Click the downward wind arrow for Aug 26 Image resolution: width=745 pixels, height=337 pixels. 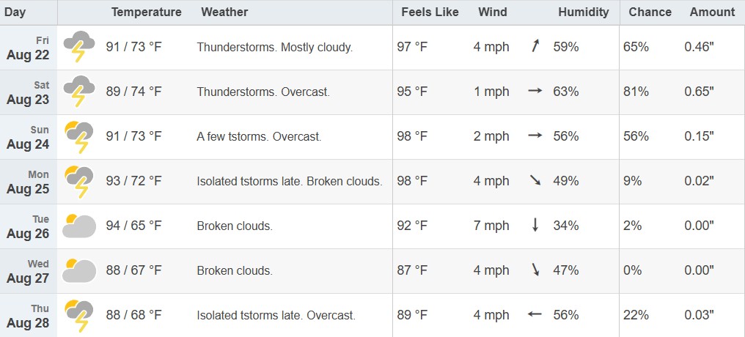(x=535, y=226)
